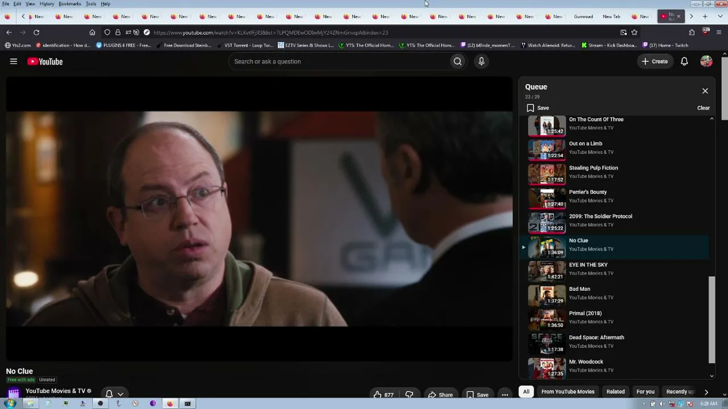The height and width of the screenshot is (409, 728).
Task: Go back with browser back arrow
Action: [x=9, y=32]
